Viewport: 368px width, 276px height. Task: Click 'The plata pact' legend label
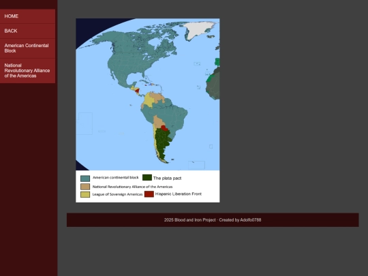[168, 178]
